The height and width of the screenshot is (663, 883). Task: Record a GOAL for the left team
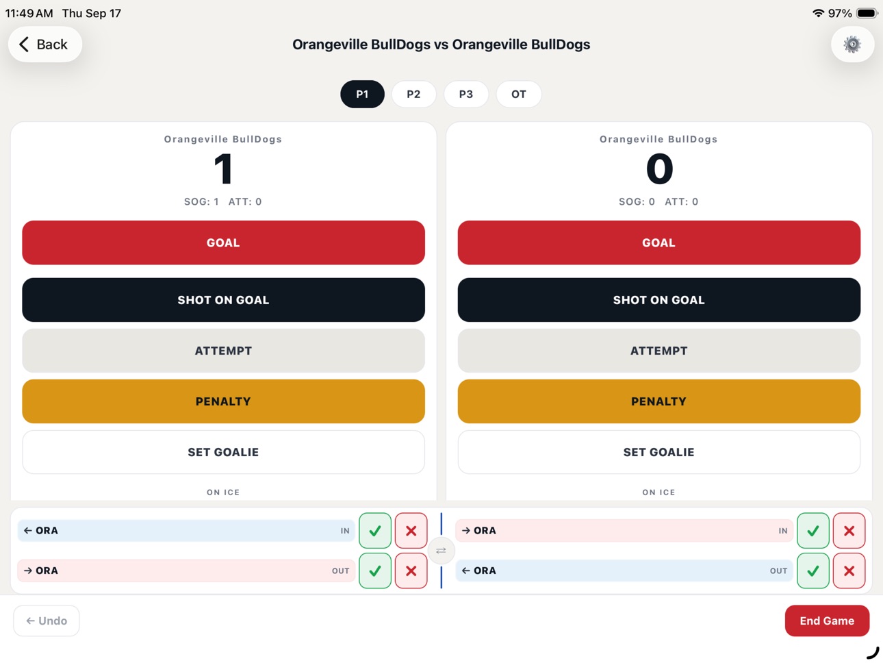point(223,242)
